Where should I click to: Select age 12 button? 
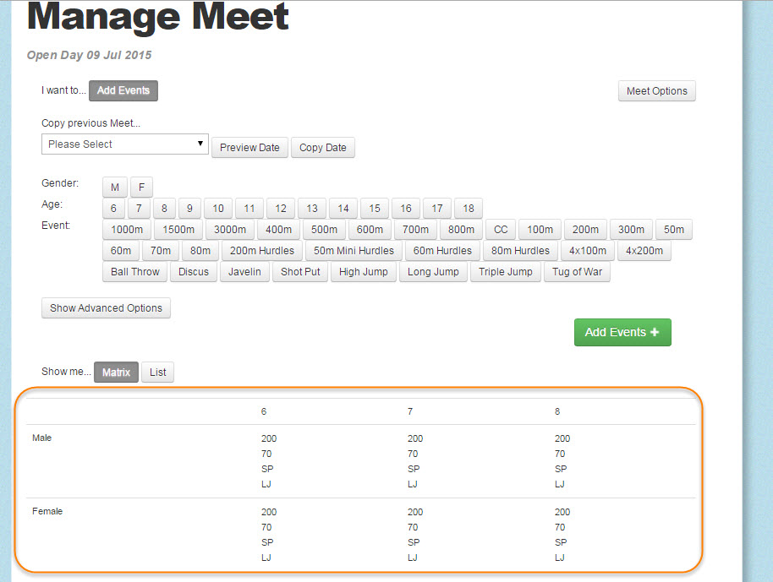(x=281, y=209)
